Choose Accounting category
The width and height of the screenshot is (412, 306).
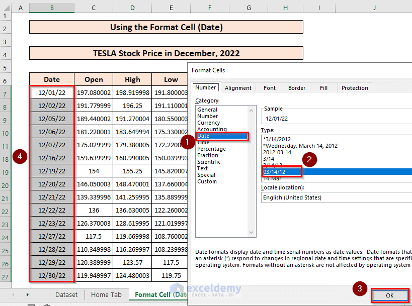click(x=212, y=129)
